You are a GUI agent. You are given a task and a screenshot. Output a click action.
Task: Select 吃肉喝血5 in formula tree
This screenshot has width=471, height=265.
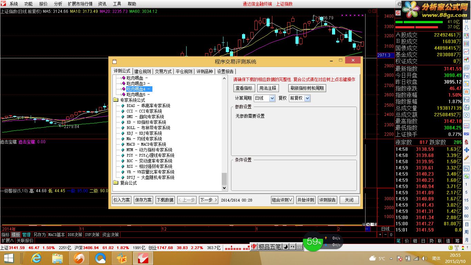pyautogui.click(x=138, y=95)
